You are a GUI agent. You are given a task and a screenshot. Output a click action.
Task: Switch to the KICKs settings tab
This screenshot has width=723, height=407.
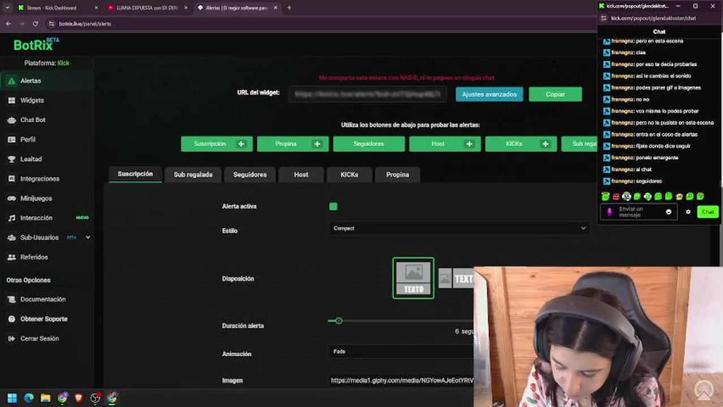click(350, 175)
